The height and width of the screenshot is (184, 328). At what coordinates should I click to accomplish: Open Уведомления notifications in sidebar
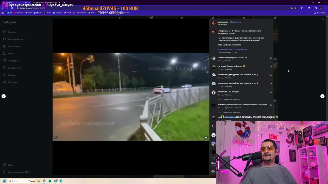[x=12, y=68]
